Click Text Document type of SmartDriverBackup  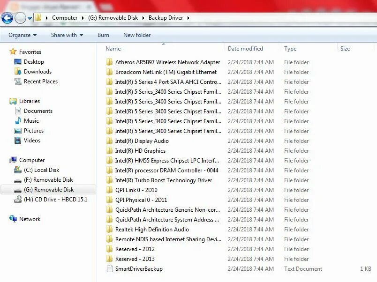coord(303,269)
